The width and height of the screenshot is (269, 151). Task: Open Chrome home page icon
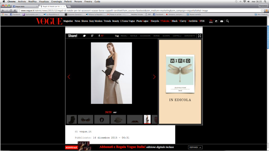click(15, 10)
